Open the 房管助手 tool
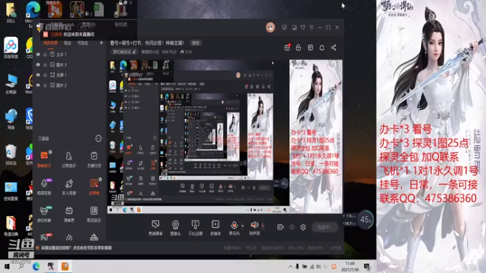Screen dimensions: 486x273 (69, 159)
